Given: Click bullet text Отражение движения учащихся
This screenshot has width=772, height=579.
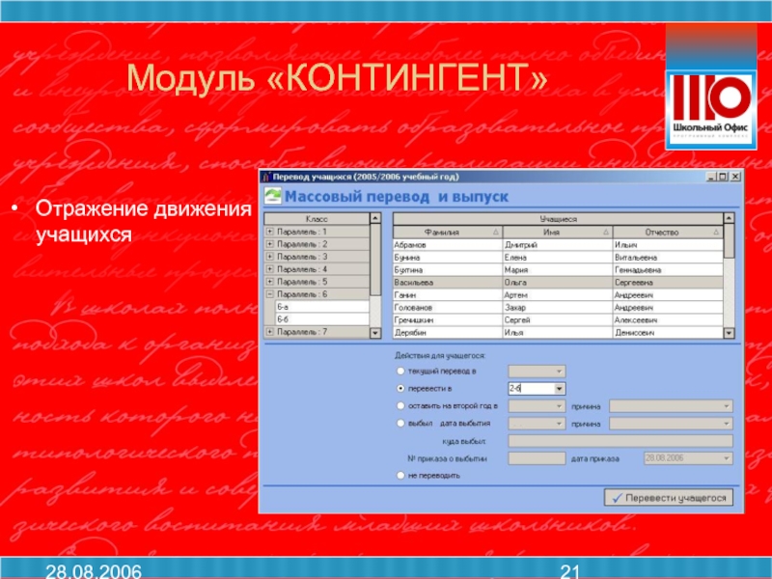Looking at the screenshot, I should (143, 221).
